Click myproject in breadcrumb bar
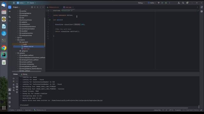Viewport: 204px width, 114px height. tap(28, 110)
